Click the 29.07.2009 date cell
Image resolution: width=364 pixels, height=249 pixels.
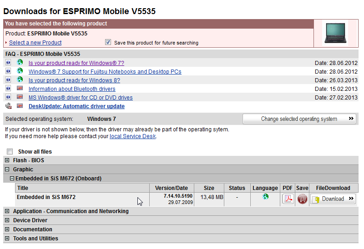click(x=181, y=202)
